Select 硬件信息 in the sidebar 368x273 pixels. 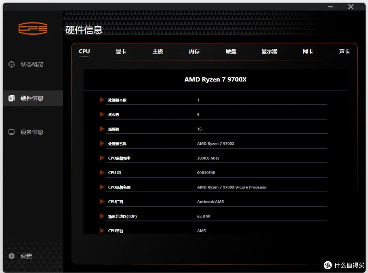point(32,98)
